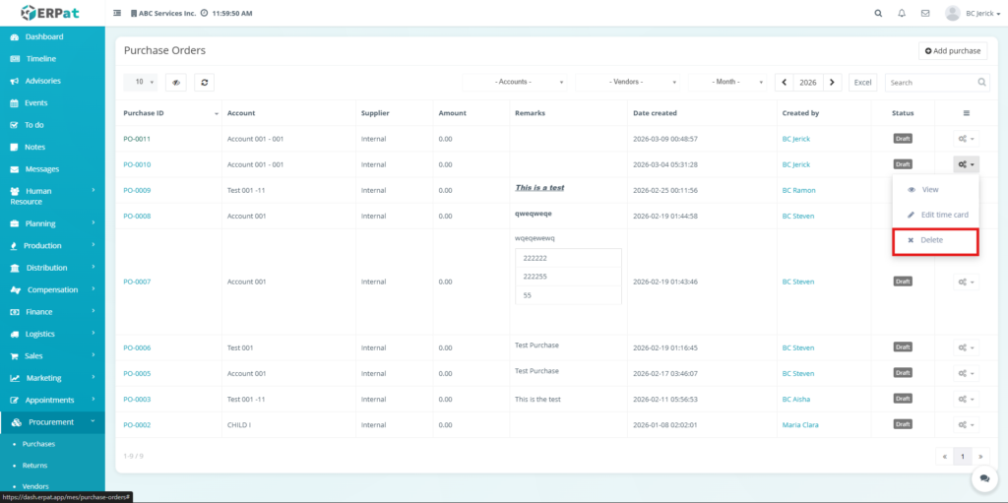
Task: Choose View in the row action menu
Action: (929, 189)
